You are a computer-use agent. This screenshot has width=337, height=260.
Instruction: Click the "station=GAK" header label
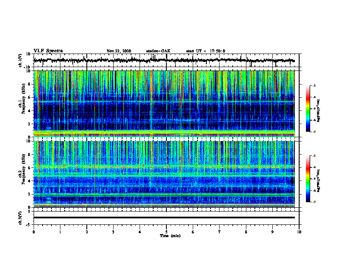[158, 51]
